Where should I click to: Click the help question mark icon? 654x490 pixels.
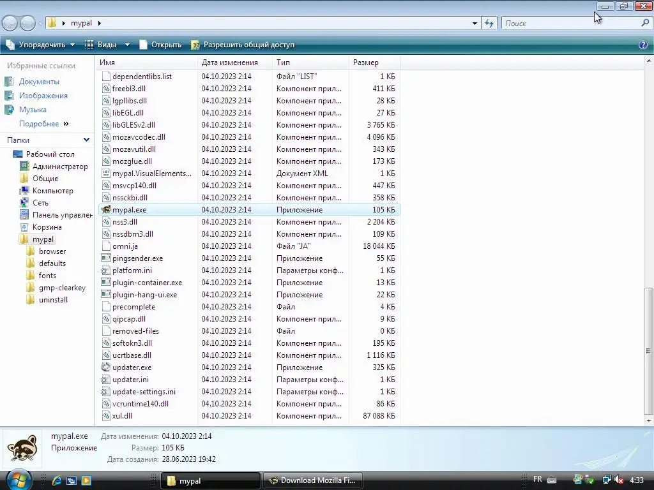click(x=643, y=45)
